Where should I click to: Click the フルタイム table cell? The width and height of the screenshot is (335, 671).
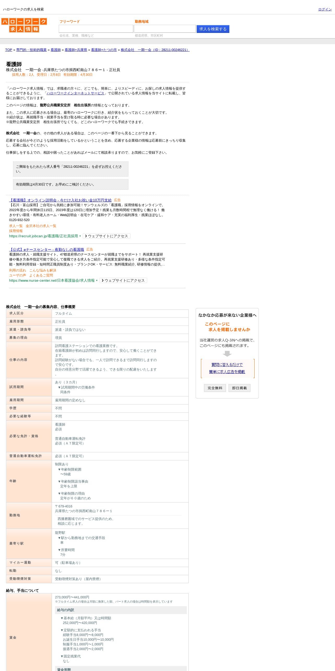pyautogui.click(x=120, y=314)
